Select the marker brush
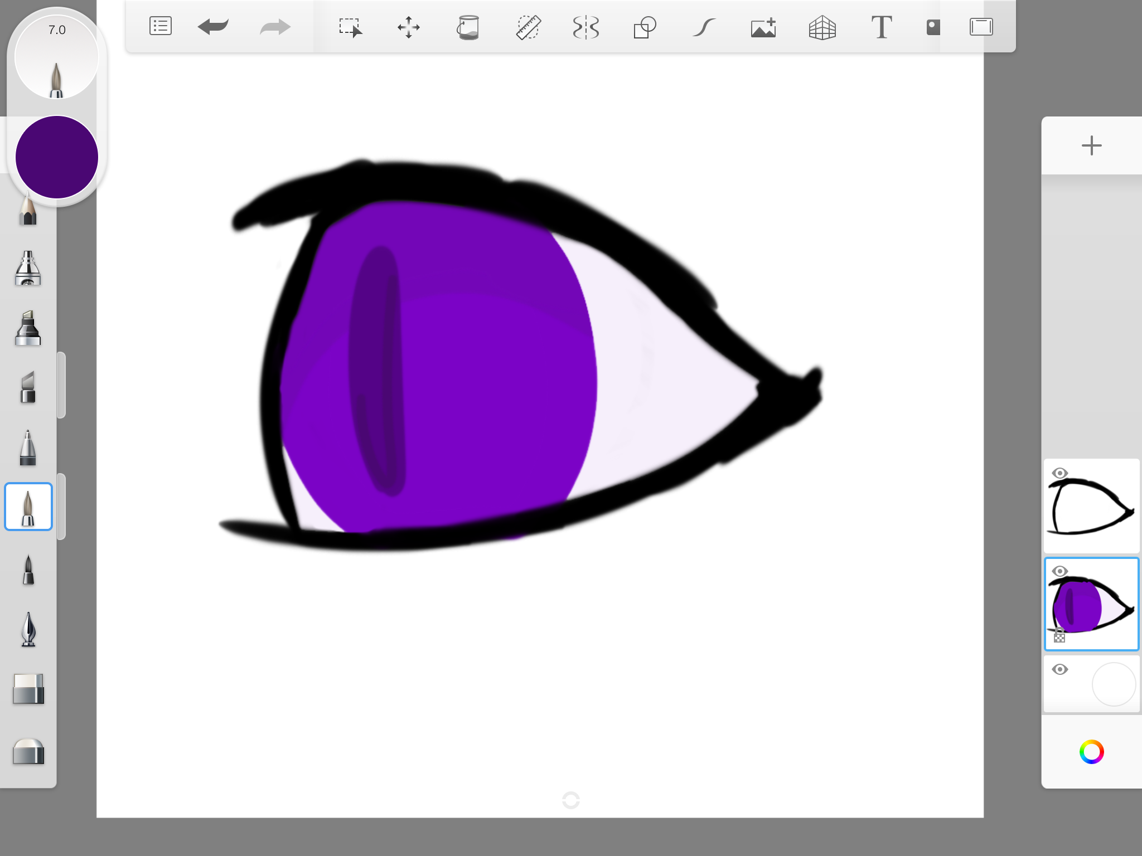The height and width of the screenshot is (856, 1142). tap(28, 328)
